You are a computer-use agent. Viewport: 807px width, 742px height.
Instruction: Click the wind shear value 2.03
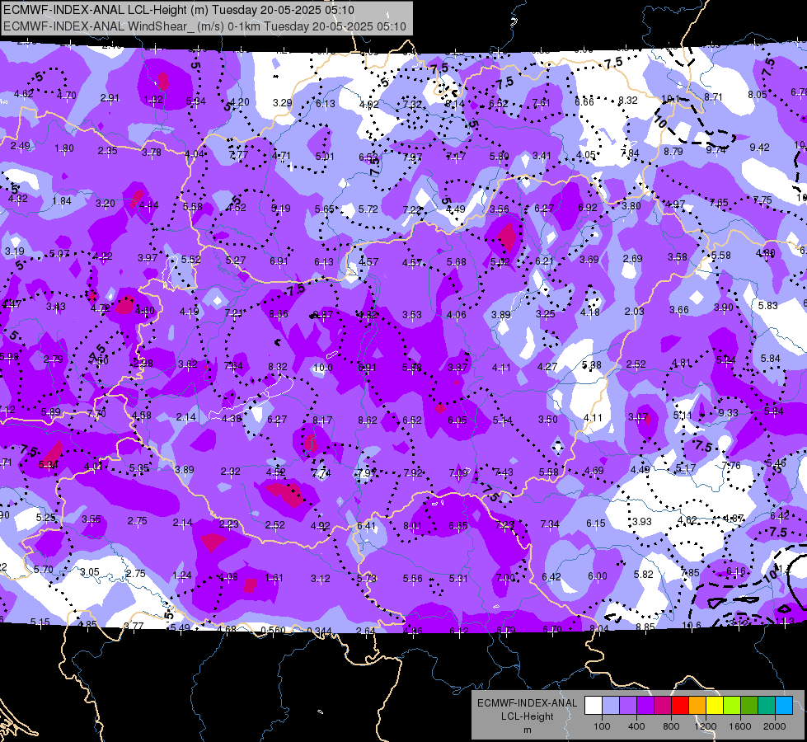(x=634, y=311)
